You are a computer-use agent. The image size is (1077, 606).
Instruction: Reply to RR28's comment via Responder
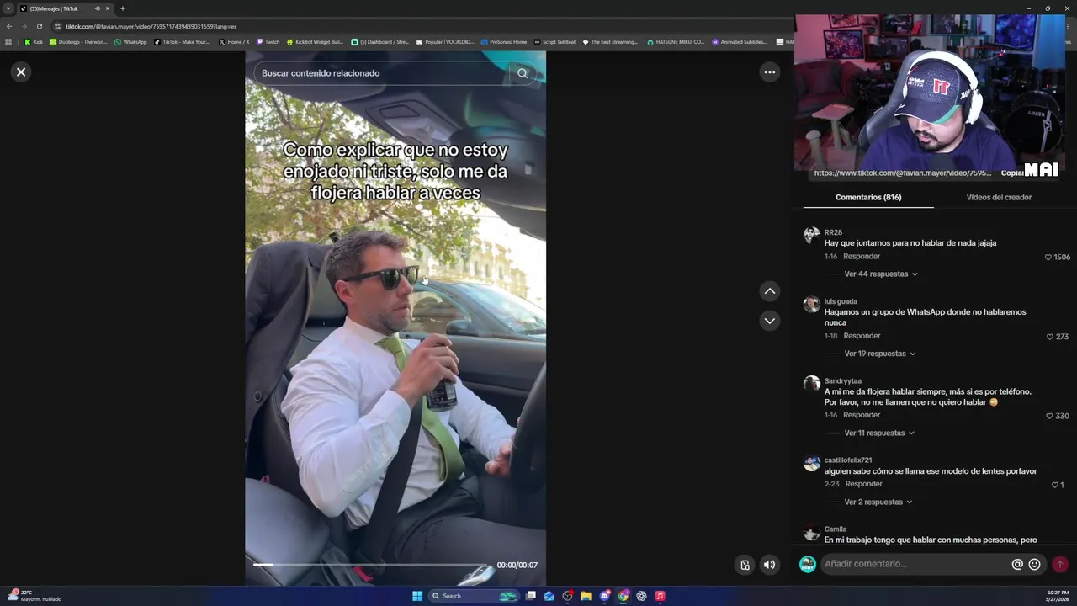click(862, 257)
